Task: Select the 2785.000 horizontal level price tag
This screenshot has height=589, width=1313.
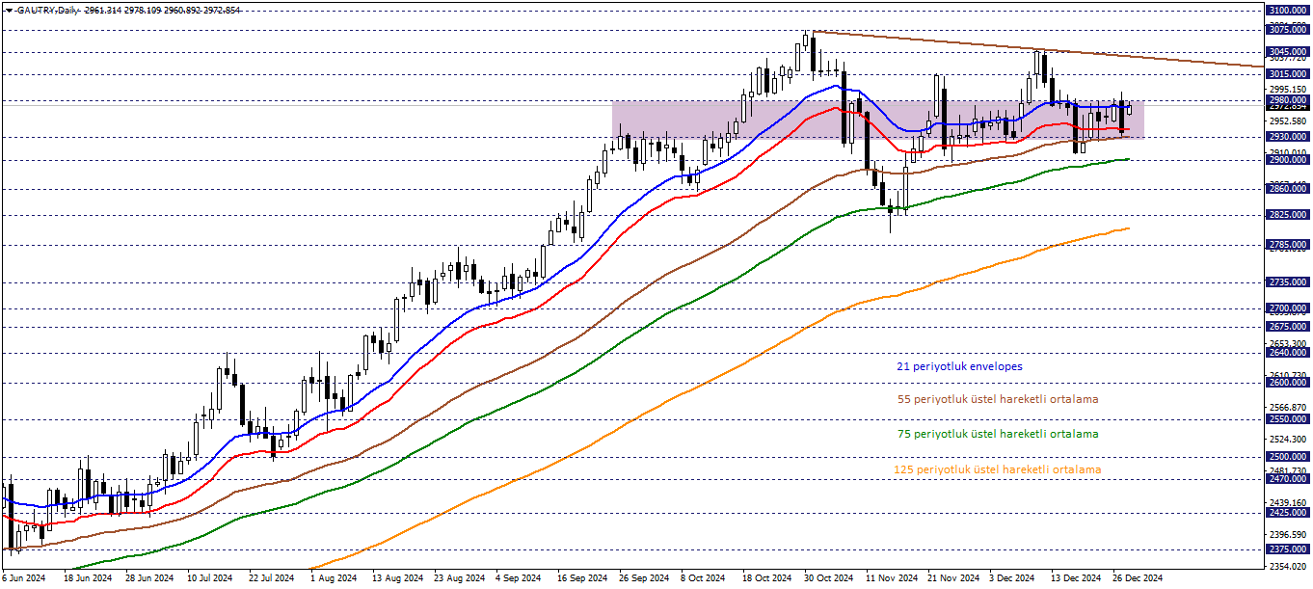Action: [1287, 245]
